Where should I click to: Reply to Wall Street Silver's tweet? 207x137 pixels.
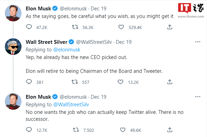point(29,82)
